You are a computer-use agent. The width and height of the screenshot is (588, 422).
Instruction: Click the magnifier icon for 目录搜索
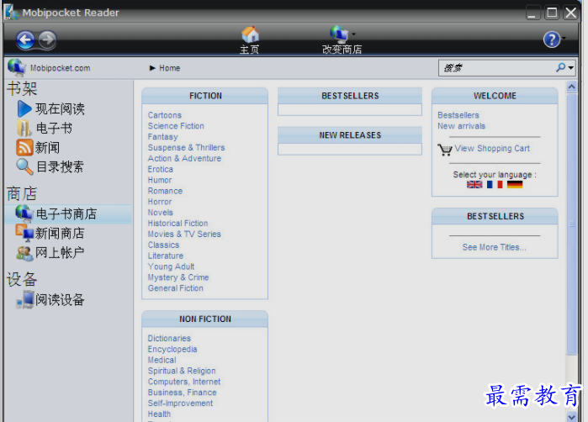click(x=24, y=166)
